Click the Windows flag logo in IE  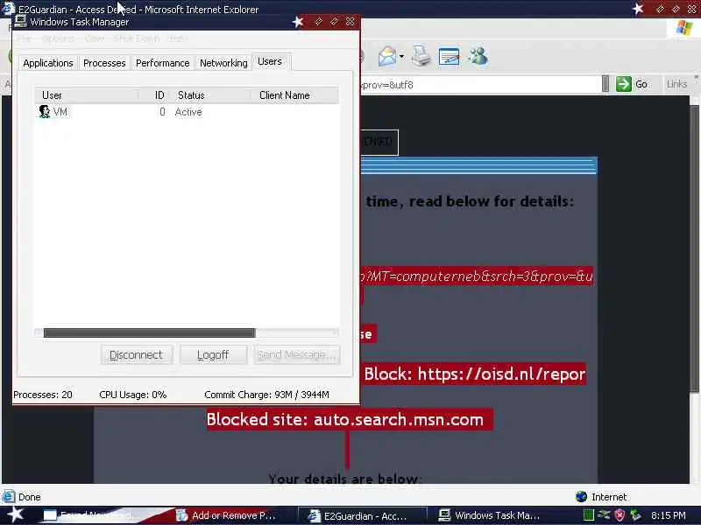point(683,28)
